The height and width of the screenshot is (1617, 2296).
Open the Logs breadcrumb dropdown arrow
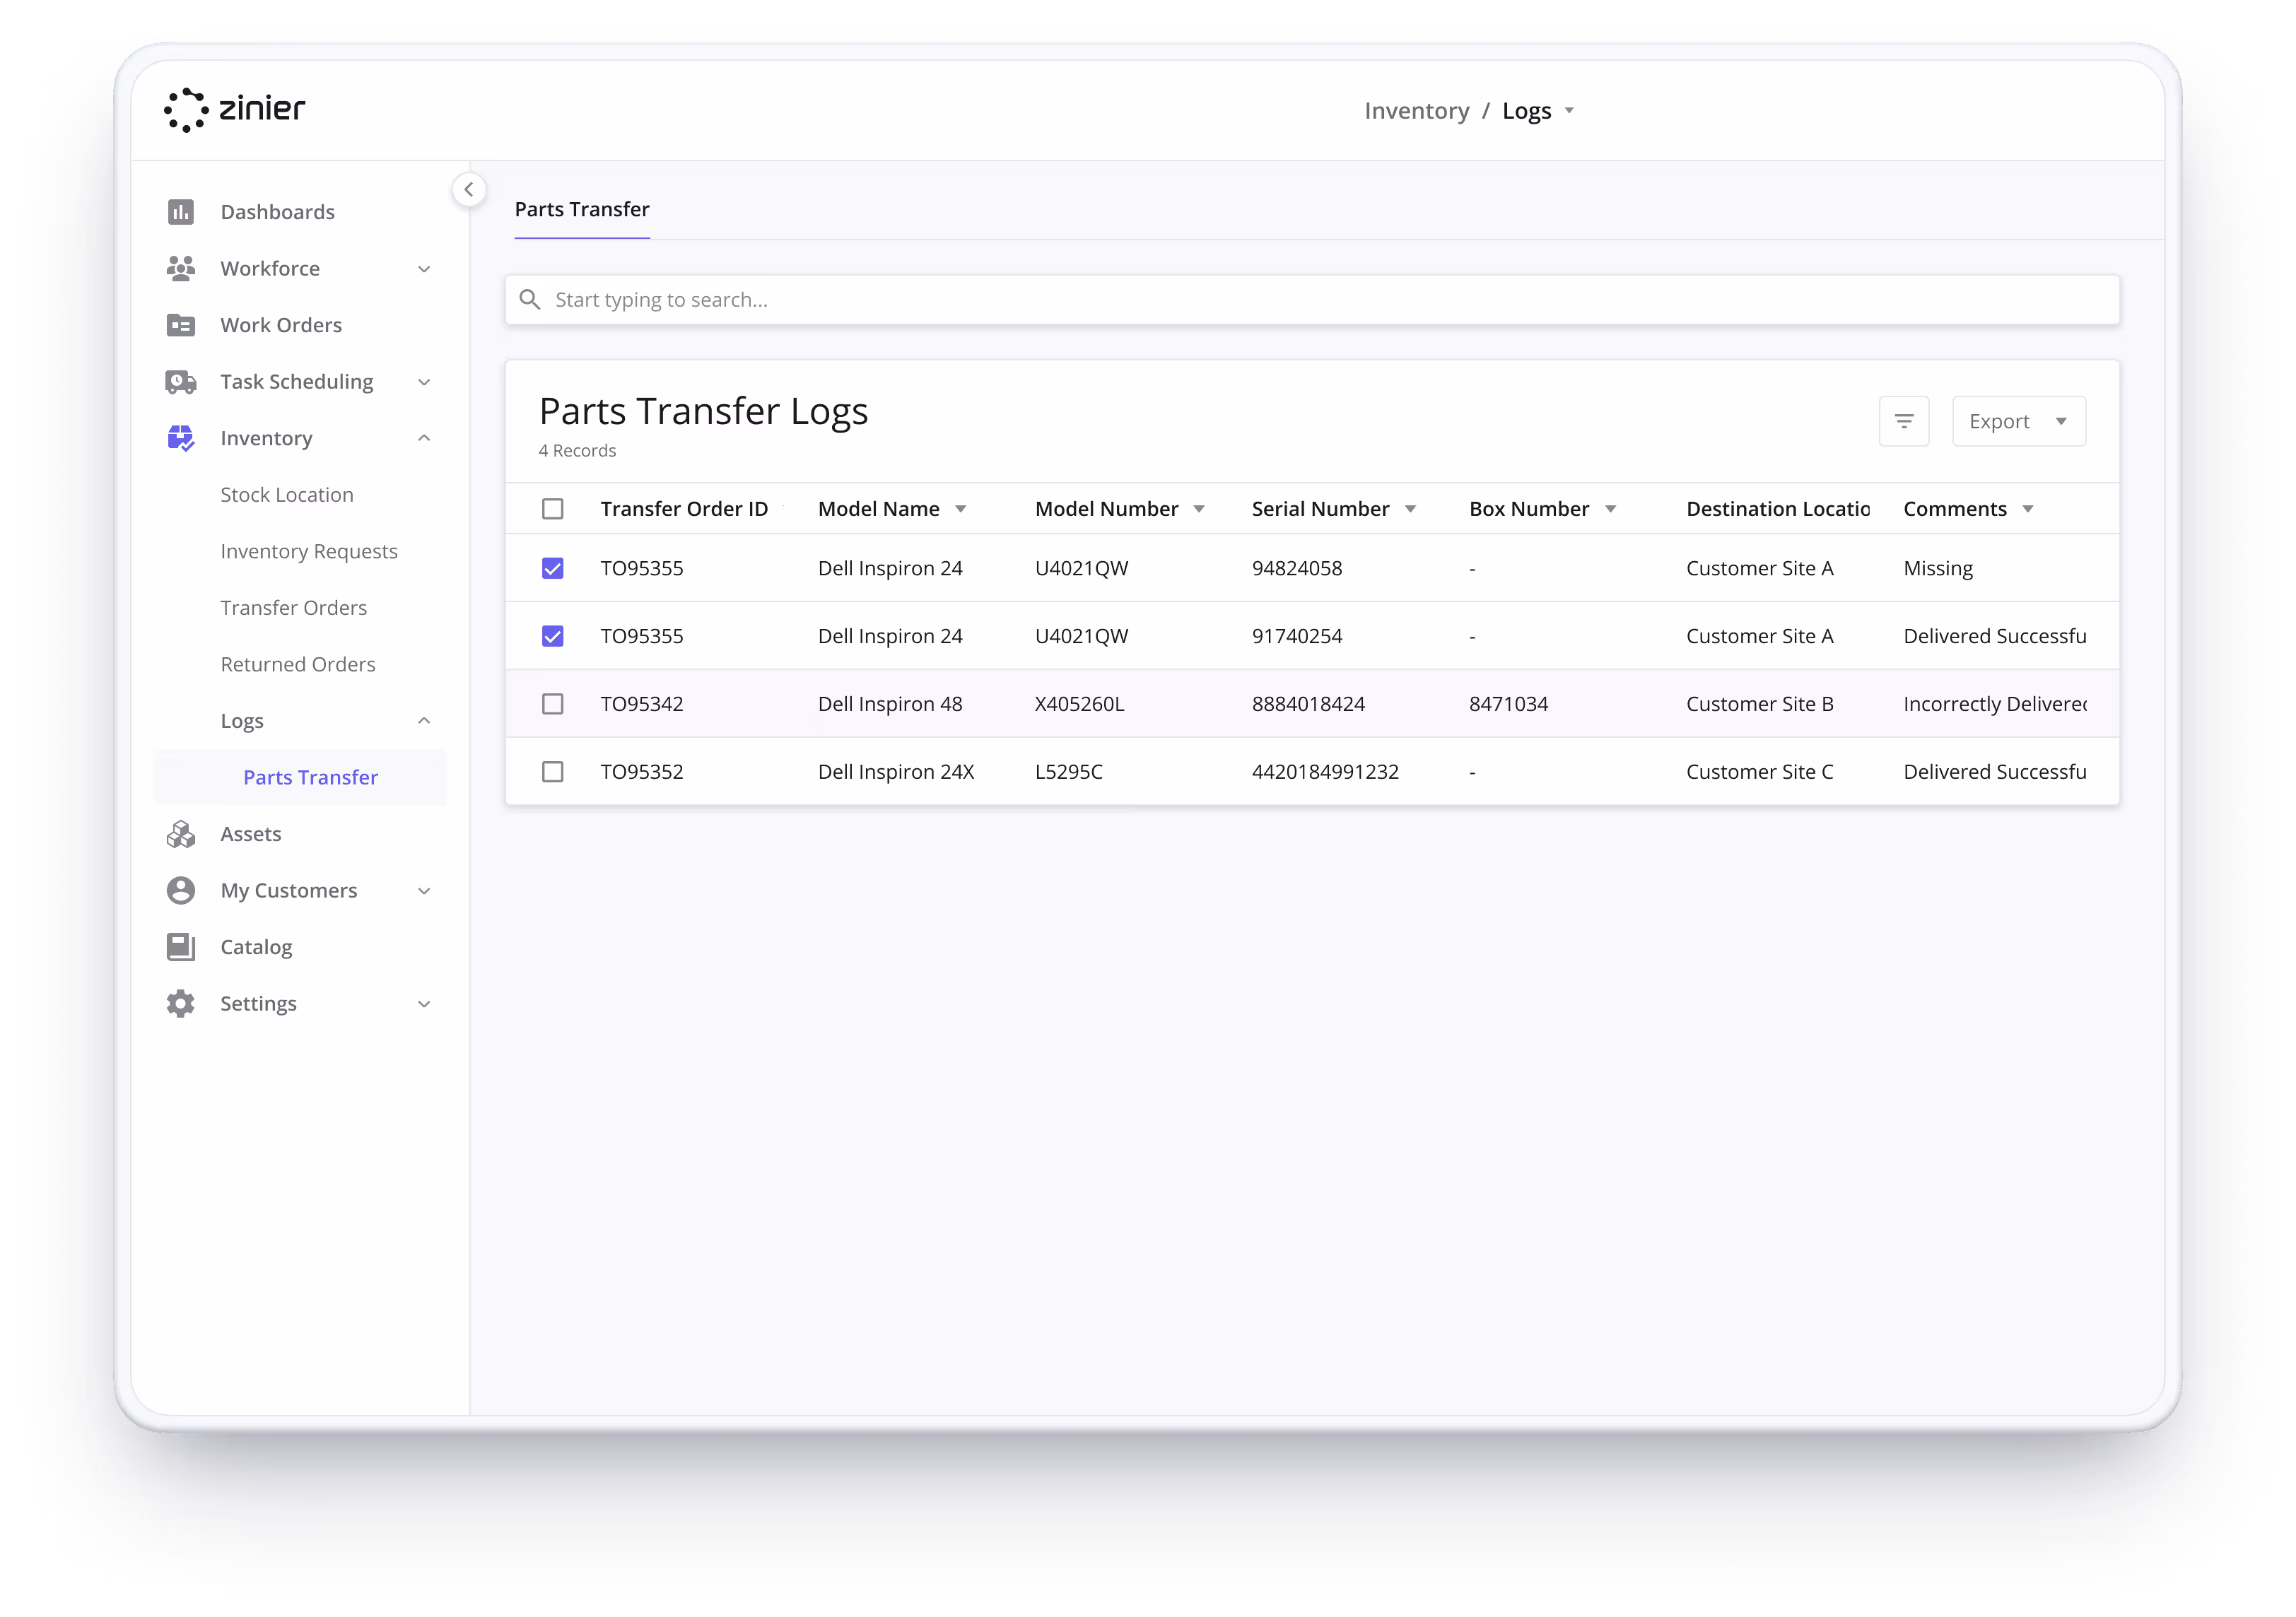click(1569, 111)
